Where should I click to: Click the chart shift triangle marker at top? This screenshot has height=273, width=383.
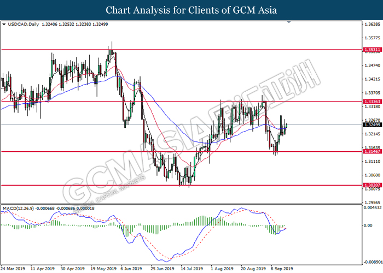click(289, 22)
